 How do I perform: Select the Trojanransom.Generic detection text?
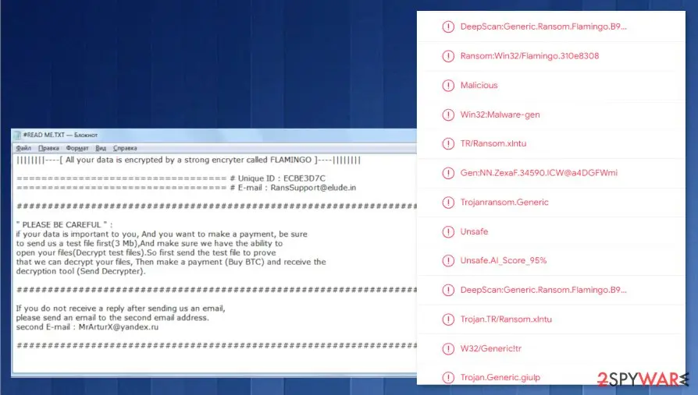click(504, 202)
